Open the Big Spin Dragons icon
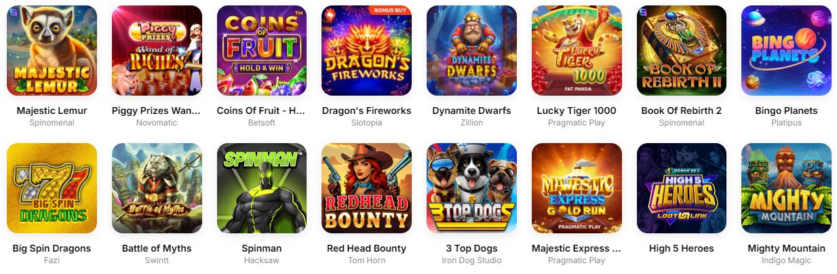Screen dimensions: 837x274 tap(52, 188)
